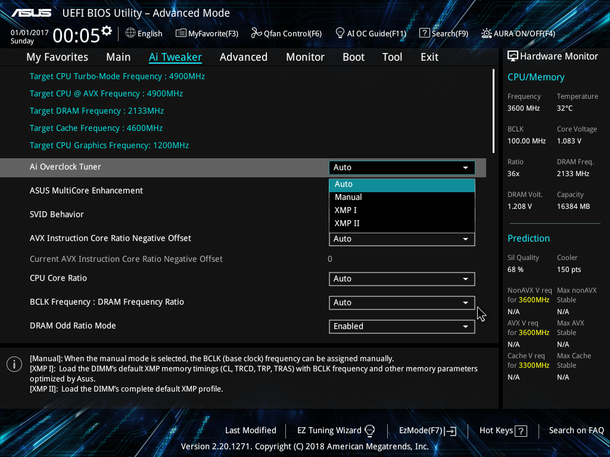610x457 pixels.
Task: Click Target CPU Graphics Frequency: 1200MHz text
Action: point(110,145)
